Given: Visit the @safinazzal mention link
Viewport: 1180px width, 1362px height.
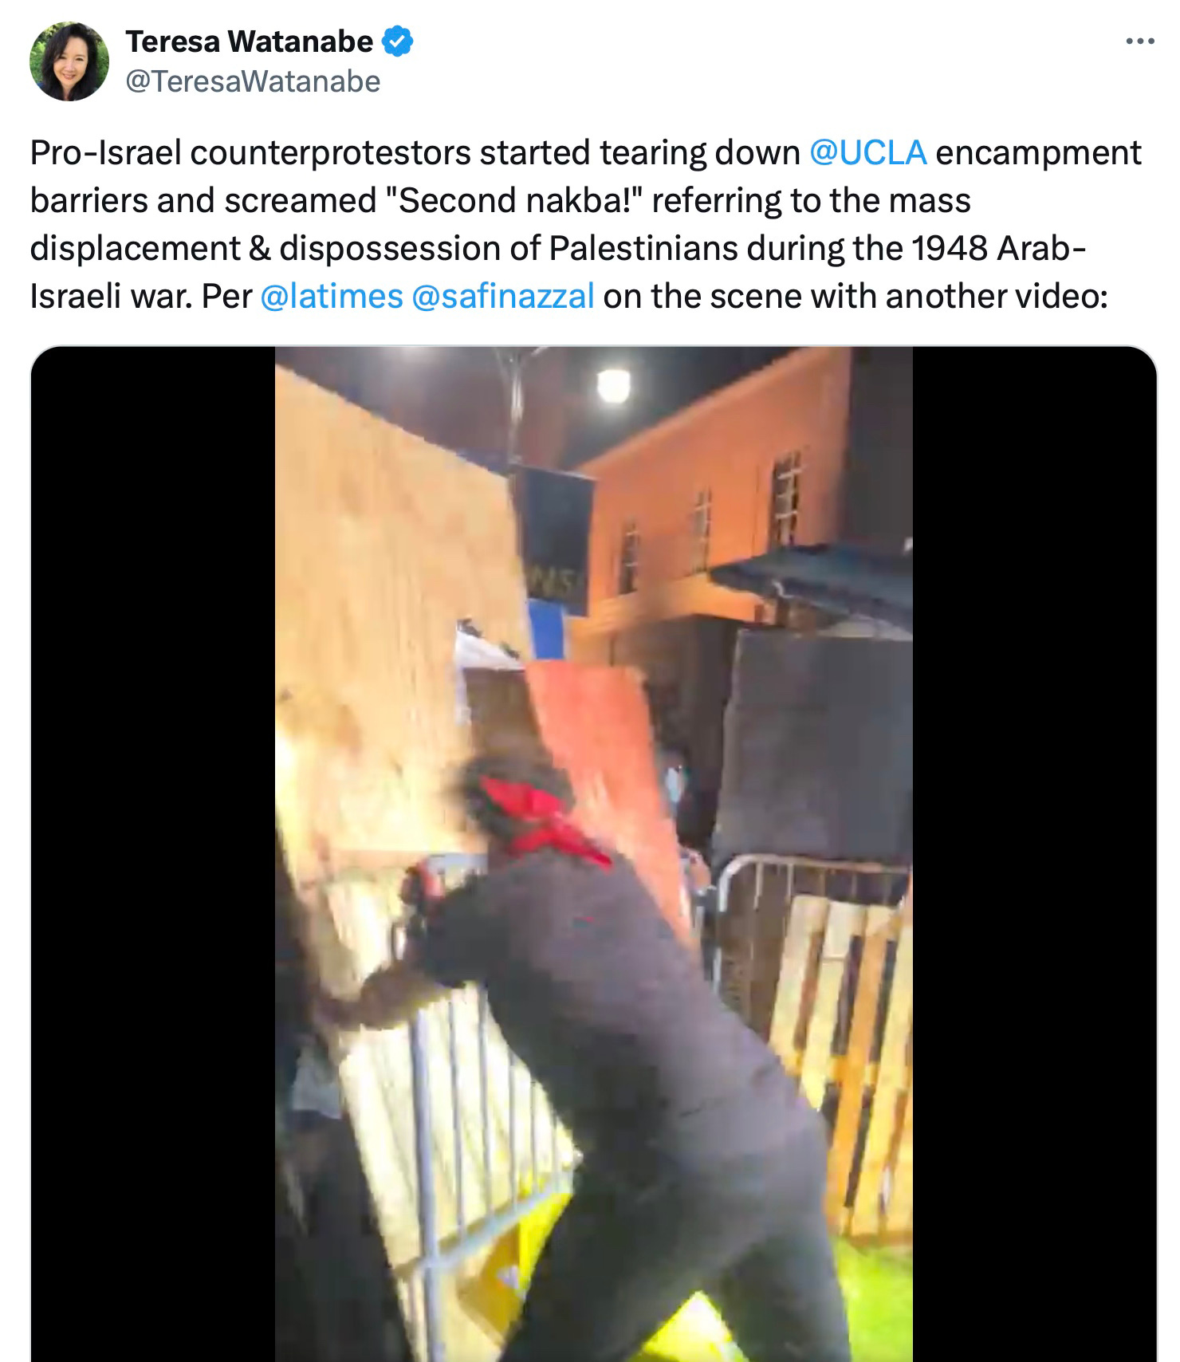Looking at the screenshot, I should (503, 296).
